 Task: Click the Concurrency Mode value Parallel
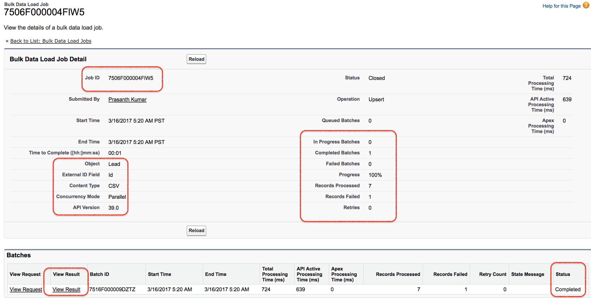pyautogui.click(x=117, y=197)
